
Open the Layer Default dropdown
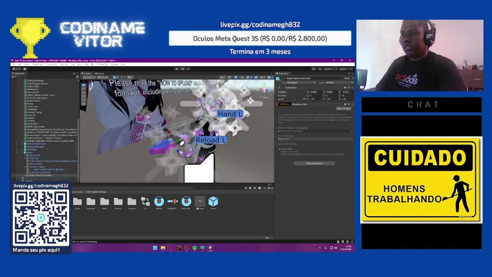339,83
